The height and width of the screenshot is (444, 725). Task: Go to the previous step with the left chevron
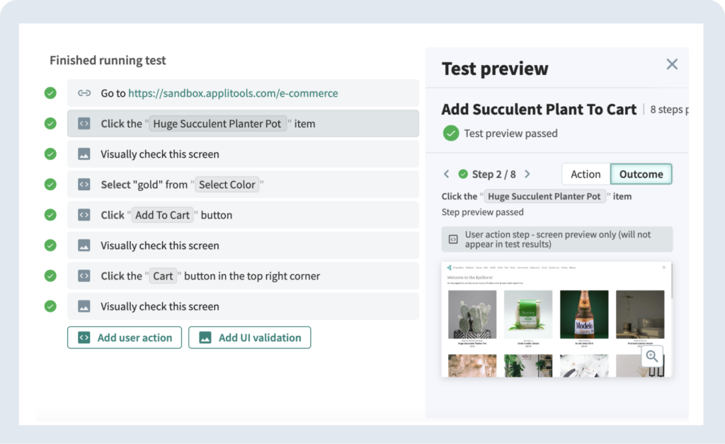[447, 174]
